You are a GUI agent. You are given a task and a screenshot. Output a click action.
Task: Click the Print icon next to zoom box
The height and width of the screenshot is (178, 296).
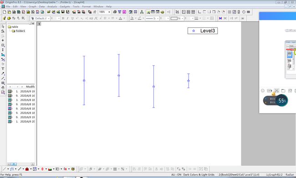point(115,12)
